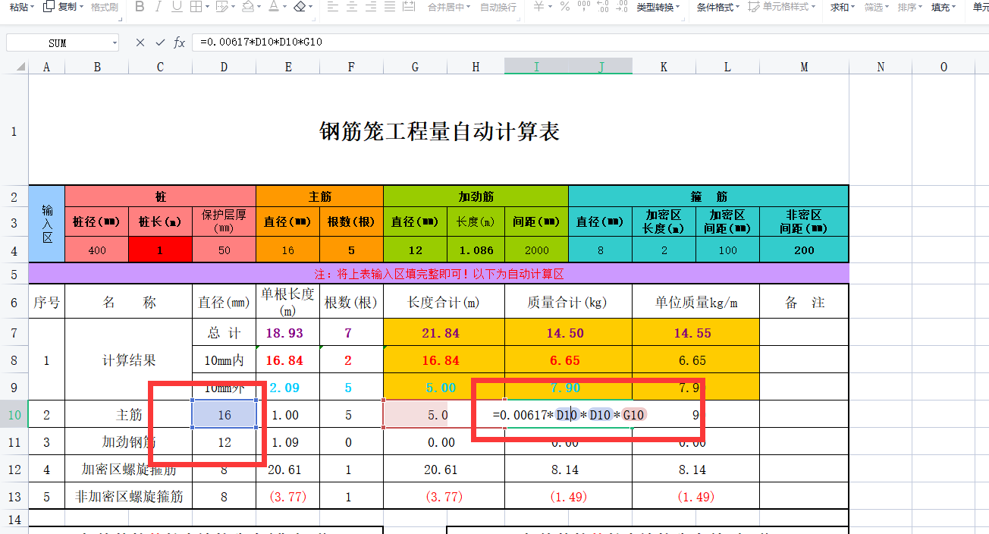Screen dimensions: 989x534
Task: Click the eraser clear icon
Action: 300,7
